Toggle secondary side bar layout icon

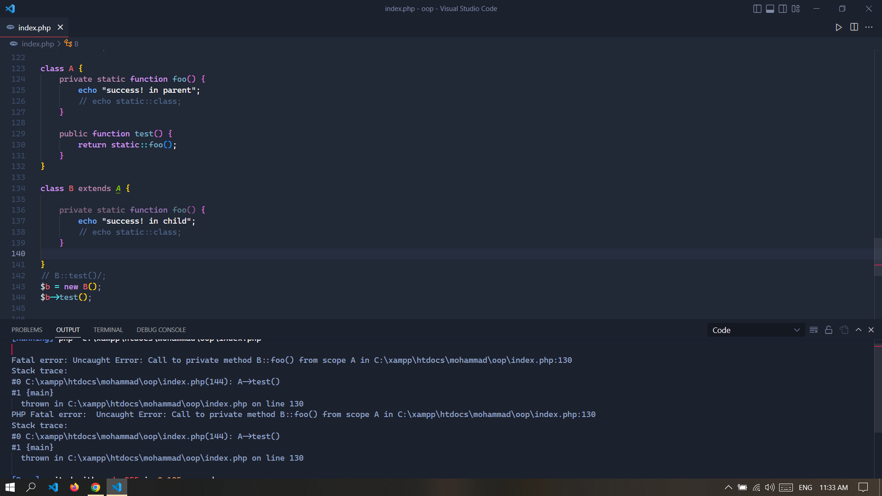(783, 9)
